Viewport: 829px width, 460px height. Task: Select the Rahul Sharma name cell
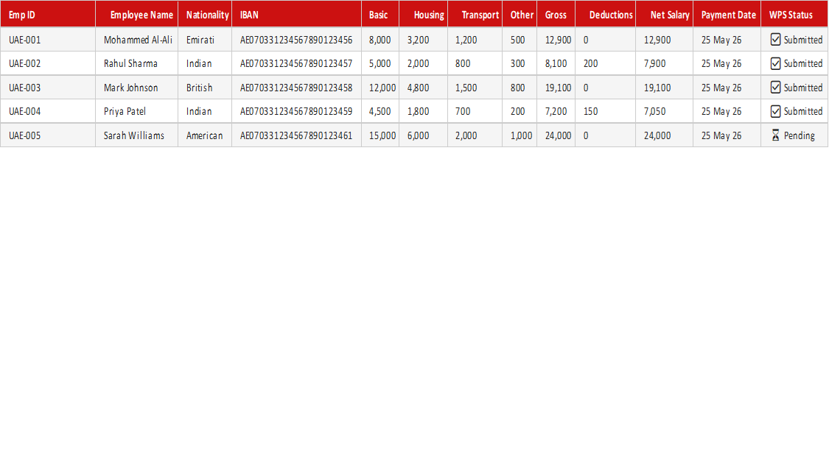pyautogui.click(x=137, y=63)
